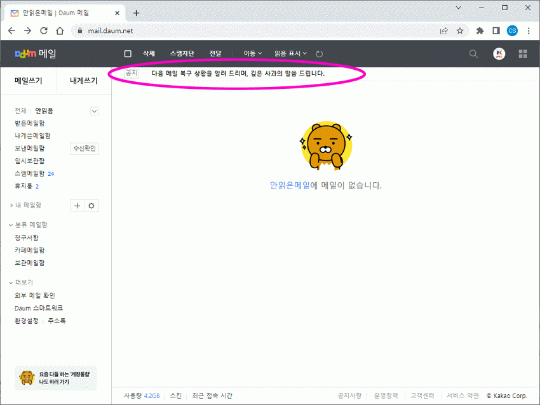Open 고객센터 footer link
Image resolution: width=540 pixels, height=405 pixels.
(422, 395)
